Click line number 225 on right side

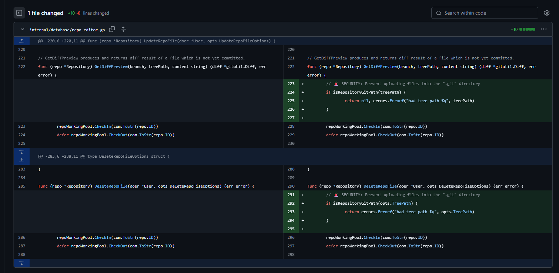291,101
